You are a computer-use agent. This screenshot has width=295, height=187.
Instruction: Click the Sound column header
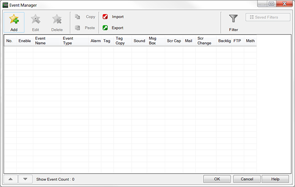(x=139, y=41)
